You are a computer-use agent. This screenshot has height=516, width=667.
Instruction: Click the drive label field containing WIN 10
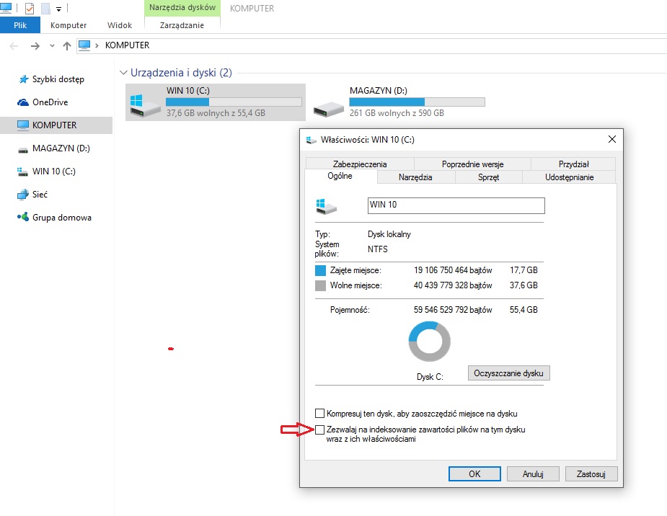tap(456, 205)
